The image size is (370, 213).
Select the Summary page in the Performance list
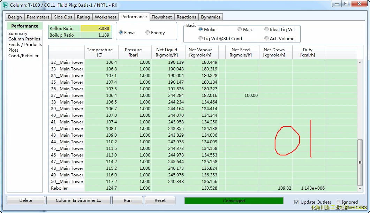tap(18, 33)
